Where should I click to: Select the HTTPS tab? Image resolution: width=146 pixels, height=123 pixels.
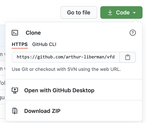[x=20, y=45]
